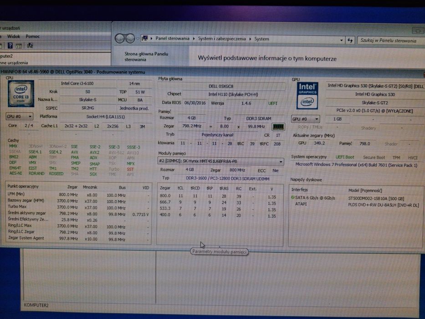Click Secure Boot indicator
The width and height of the screenshot is (425, 319).
pyautogui.click(x=374, y=157)
